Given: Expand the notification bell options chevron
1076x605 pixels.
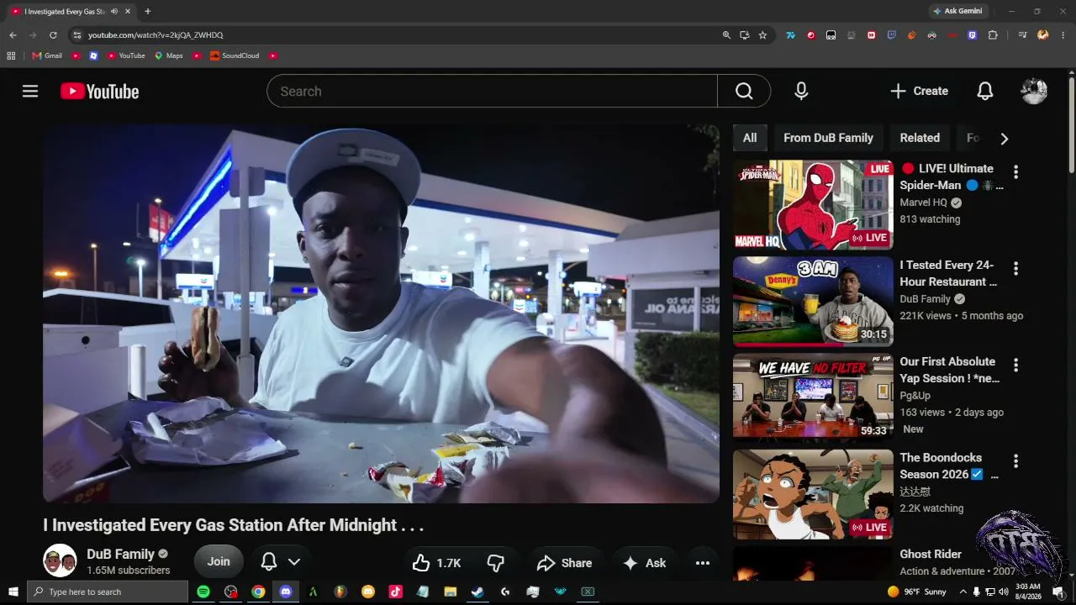Looking at the screenshot, I should click(294, 562).
